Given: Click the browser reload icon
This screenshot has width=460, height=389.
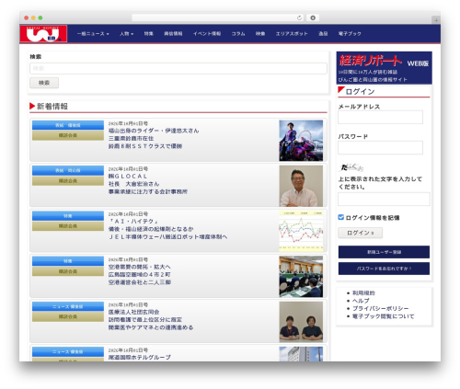Looking at the screenshot, I should (x=299, y=18).
